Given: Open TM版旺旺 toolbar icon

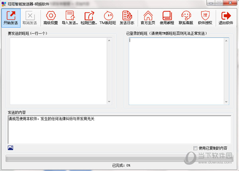Looking at the screenshot, I should pos(108,18).
